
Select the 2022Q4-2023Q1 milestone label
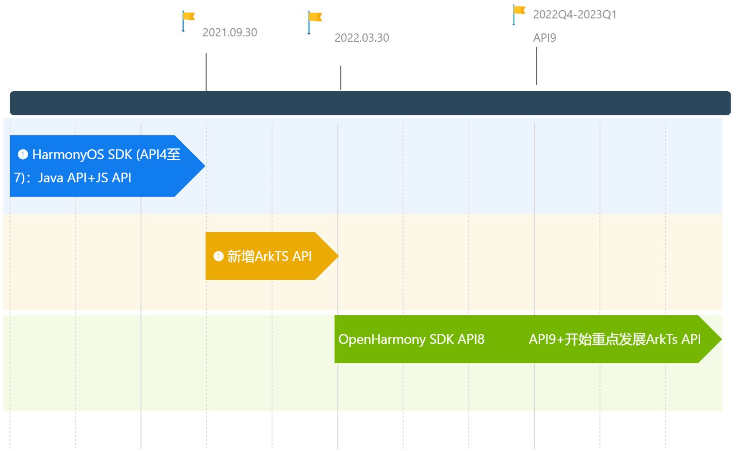pyautogui.click(x=575, y=15)
